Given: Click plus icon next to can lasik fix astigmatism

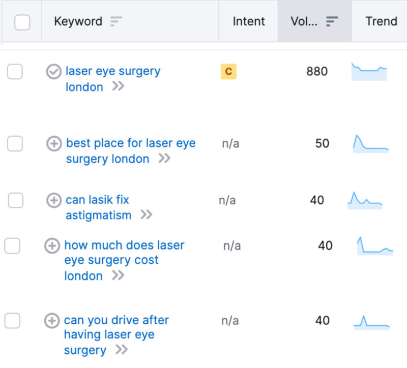Looking at the screenshot, I should (53, 200).
